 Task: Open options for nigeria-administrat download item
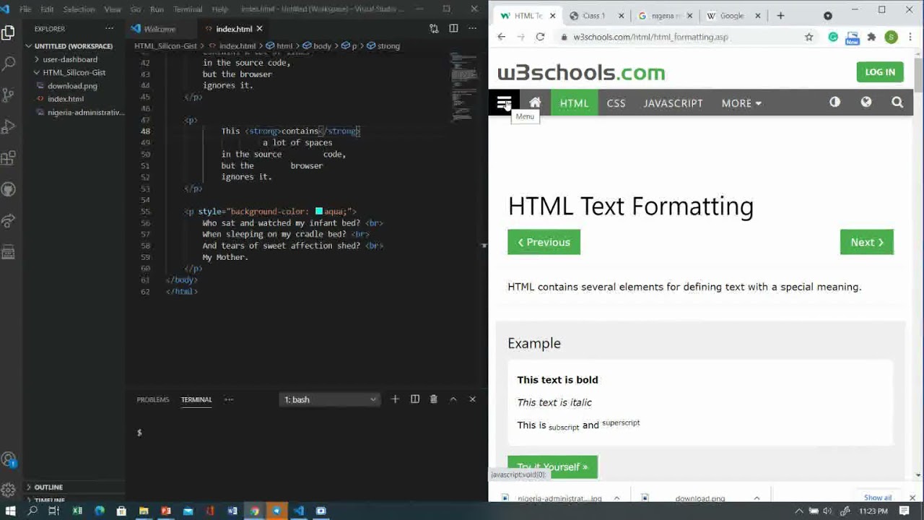(x=617, y=498)
